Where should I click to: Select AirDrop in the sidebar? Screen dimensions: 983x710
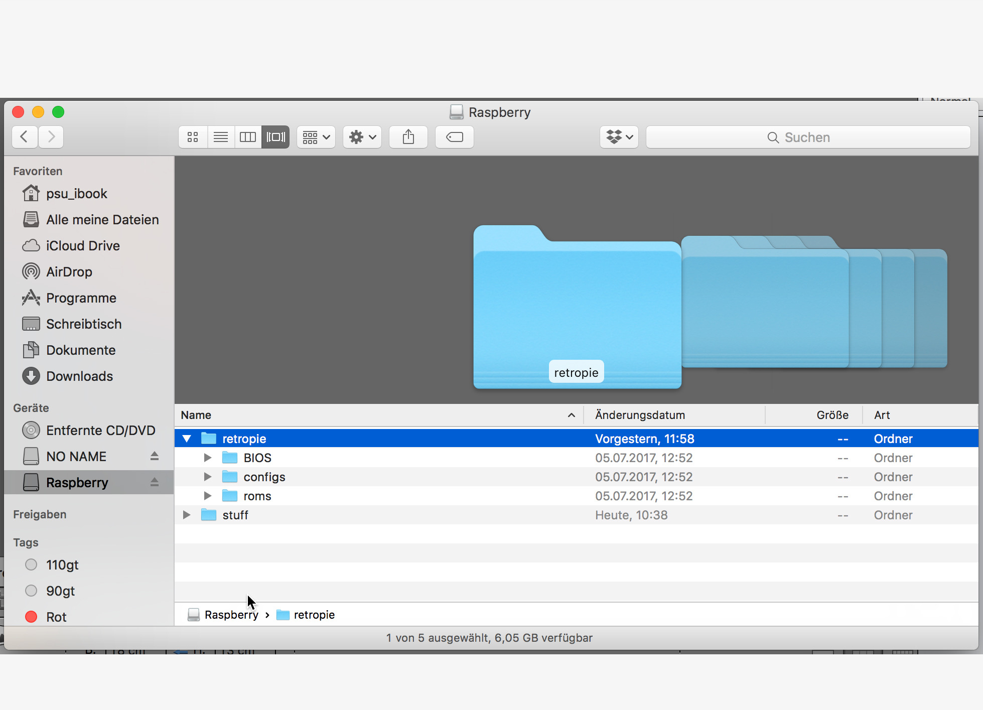tap(69, 272)
